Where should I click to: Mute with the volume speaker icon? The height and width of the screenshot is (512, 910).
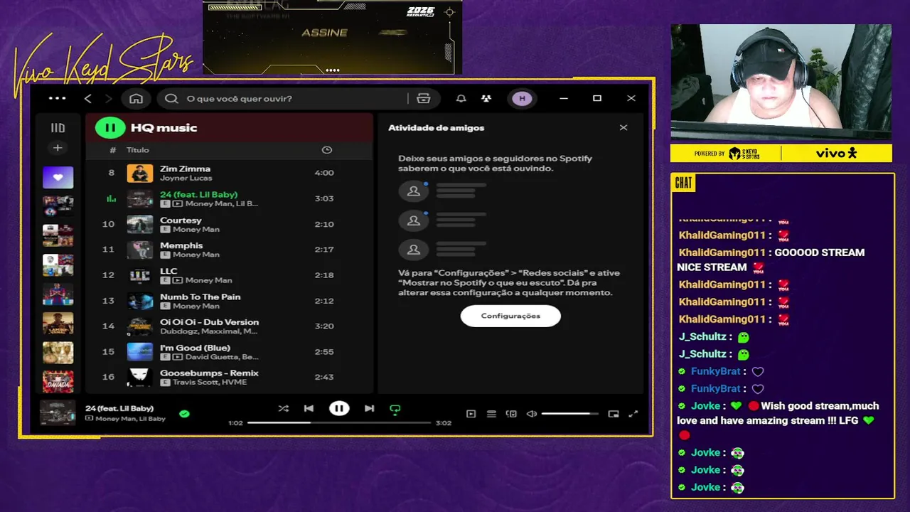pyautogui.click(x=531, y=414)
